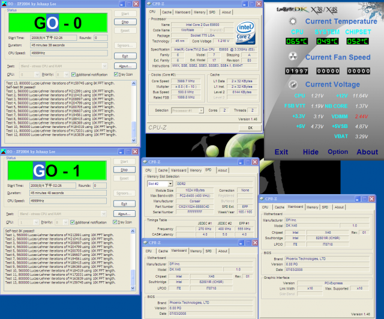Open About... in the GO - 1 window
The width and height of the screenshot is (384, 319).
tap(124, 214)
